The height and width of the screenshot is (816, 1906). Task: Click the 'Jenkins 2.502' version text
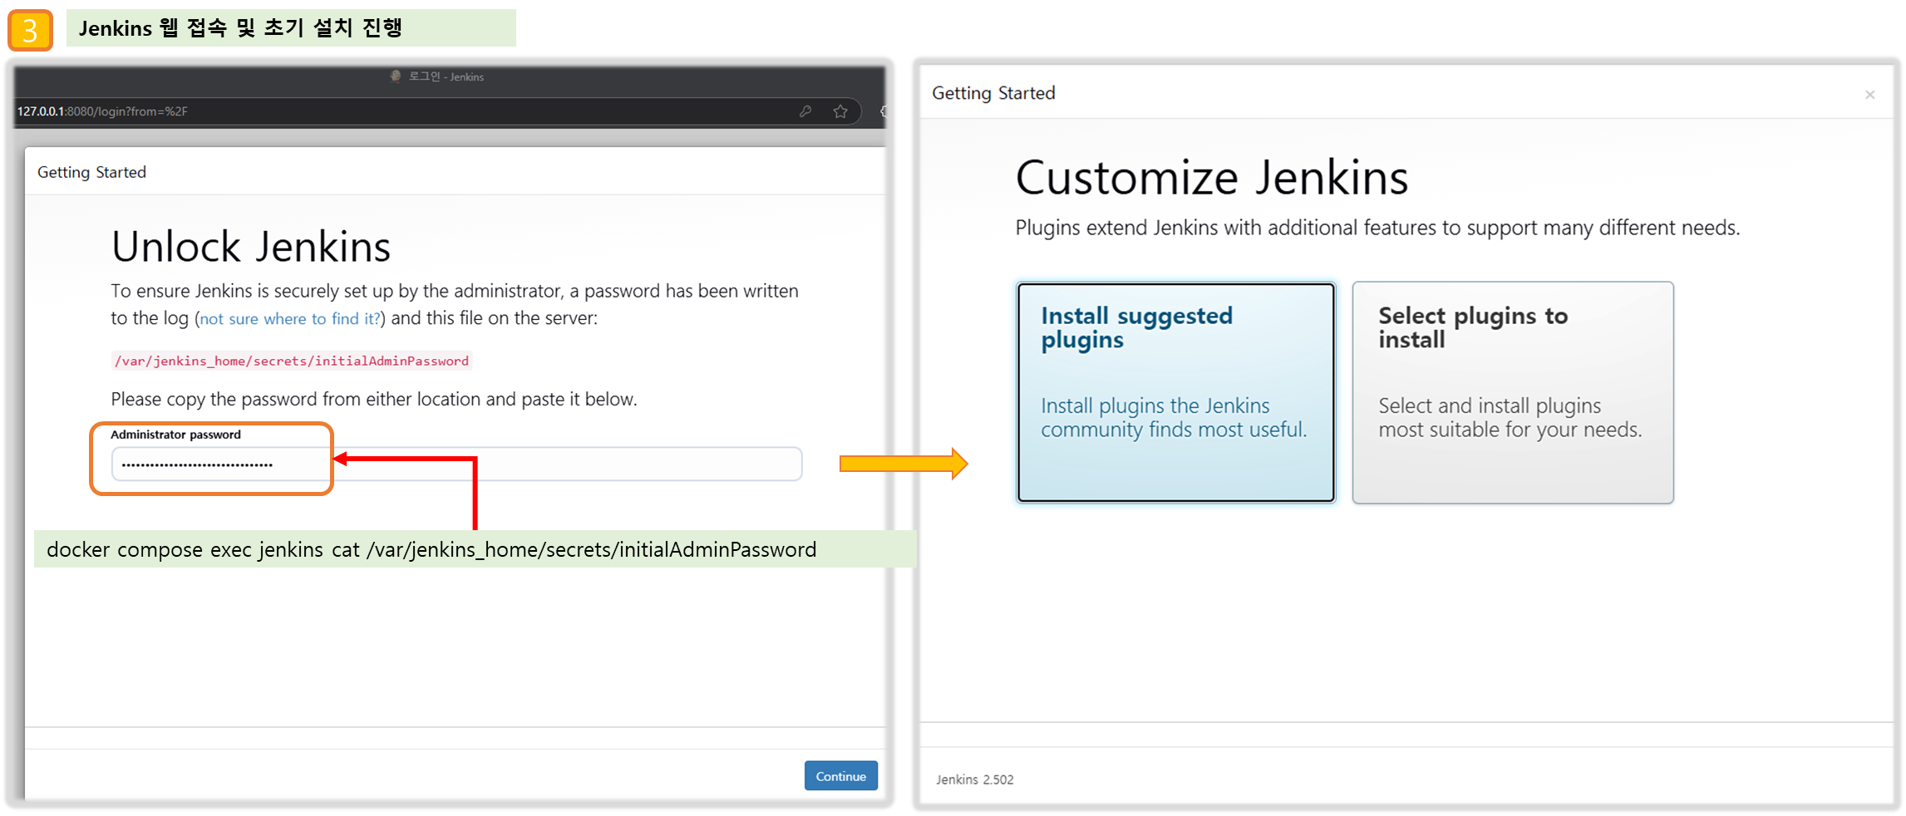coord(974,779)
